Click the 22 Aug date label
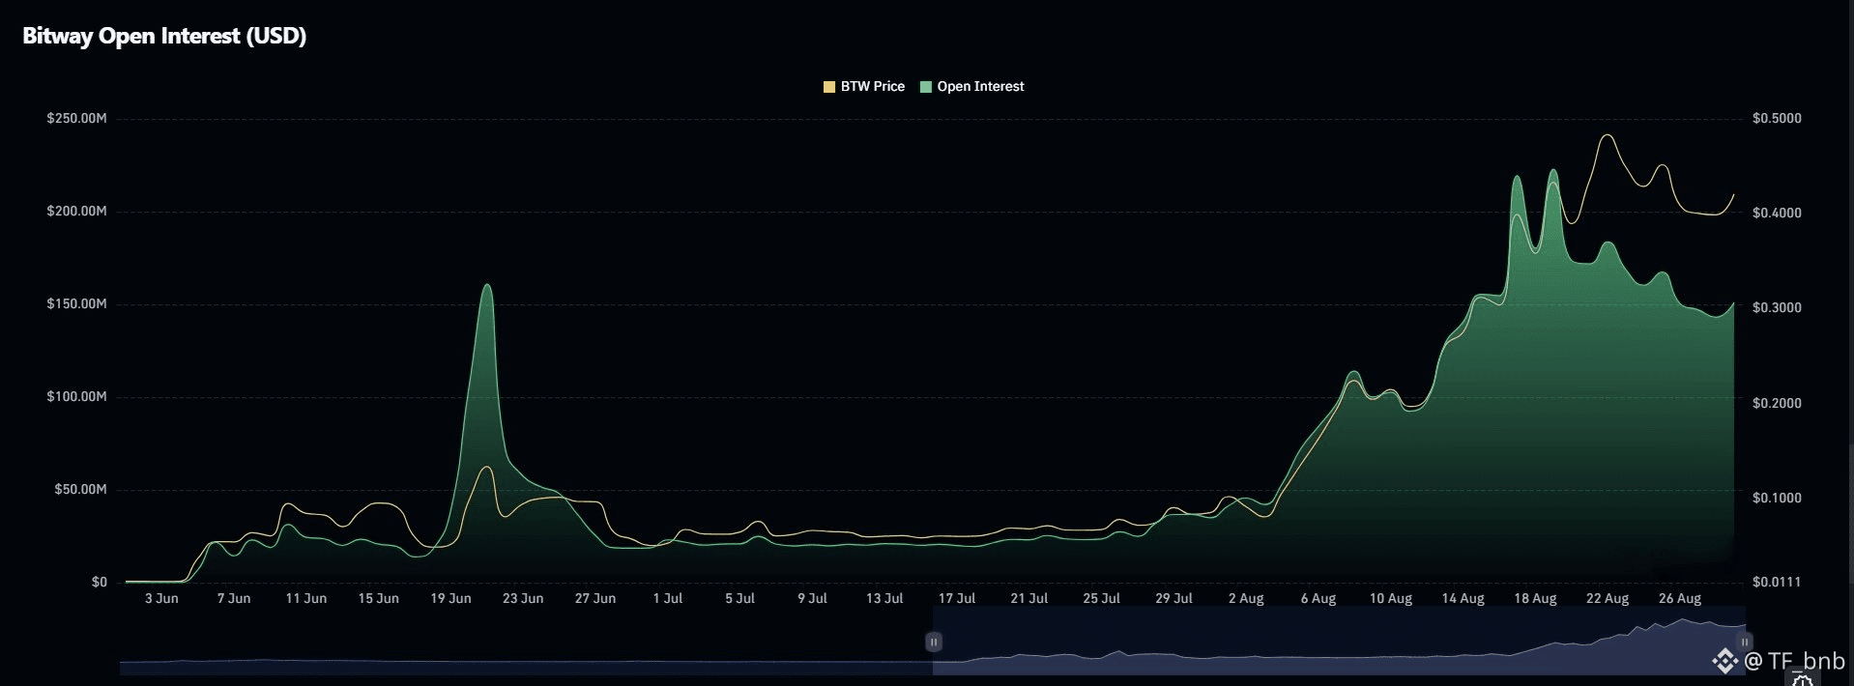The height and width of the screenshot is (686, 1854). coord(1608,598)
